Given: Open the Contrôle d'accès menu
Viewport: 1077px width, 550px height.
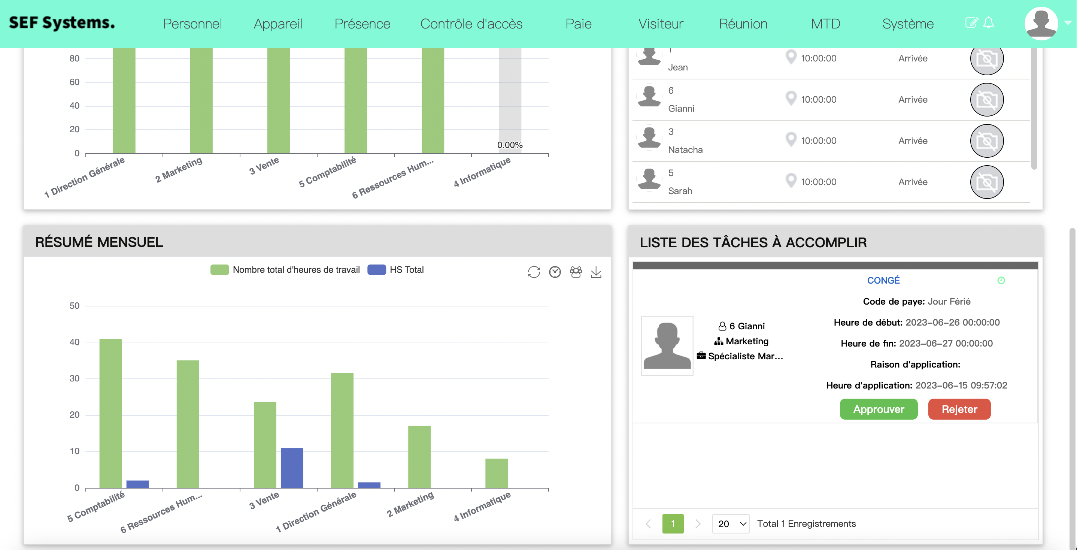Looking at the screenshot, I should click(471, 24).
